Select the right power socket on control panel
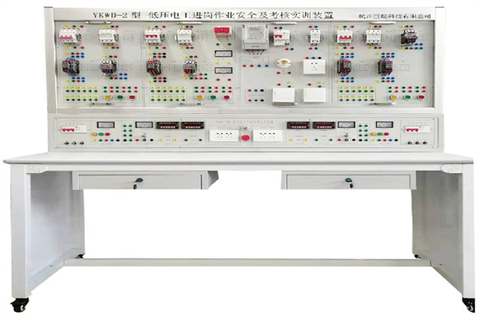Screen dimensions: 479x319 [267, 135]
